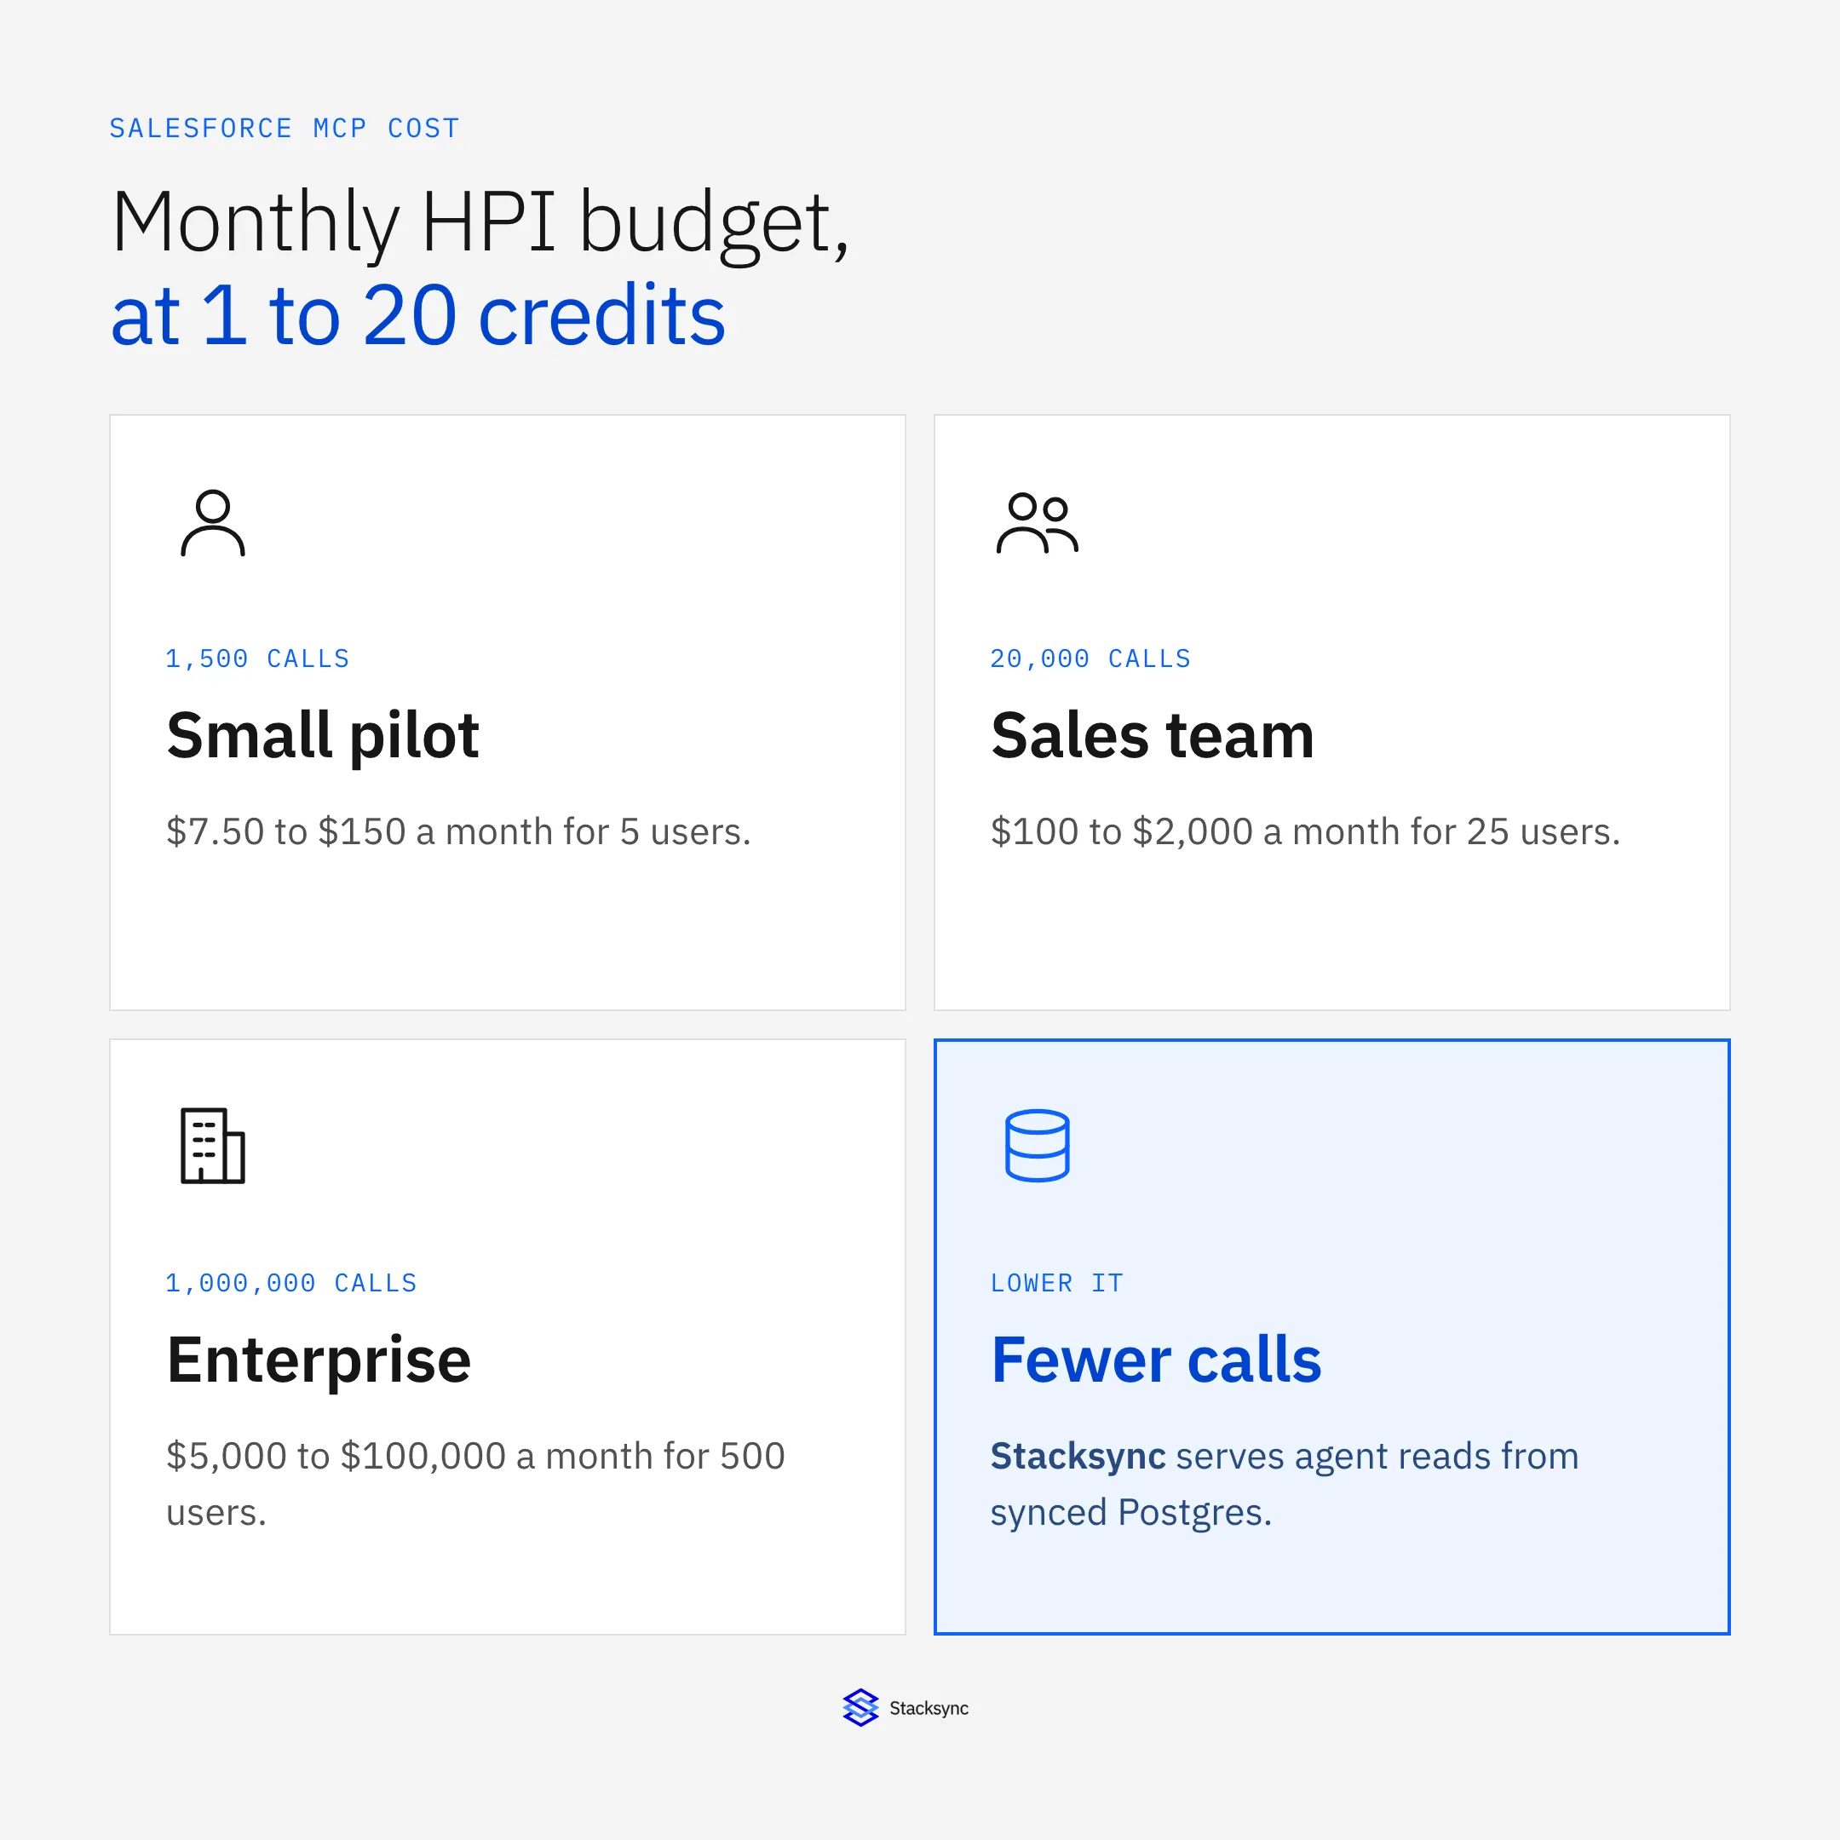Click the Stacksync logo icon at bottom
The width and height of the screenshot is (1840, 1840).
pos(860,1708)
